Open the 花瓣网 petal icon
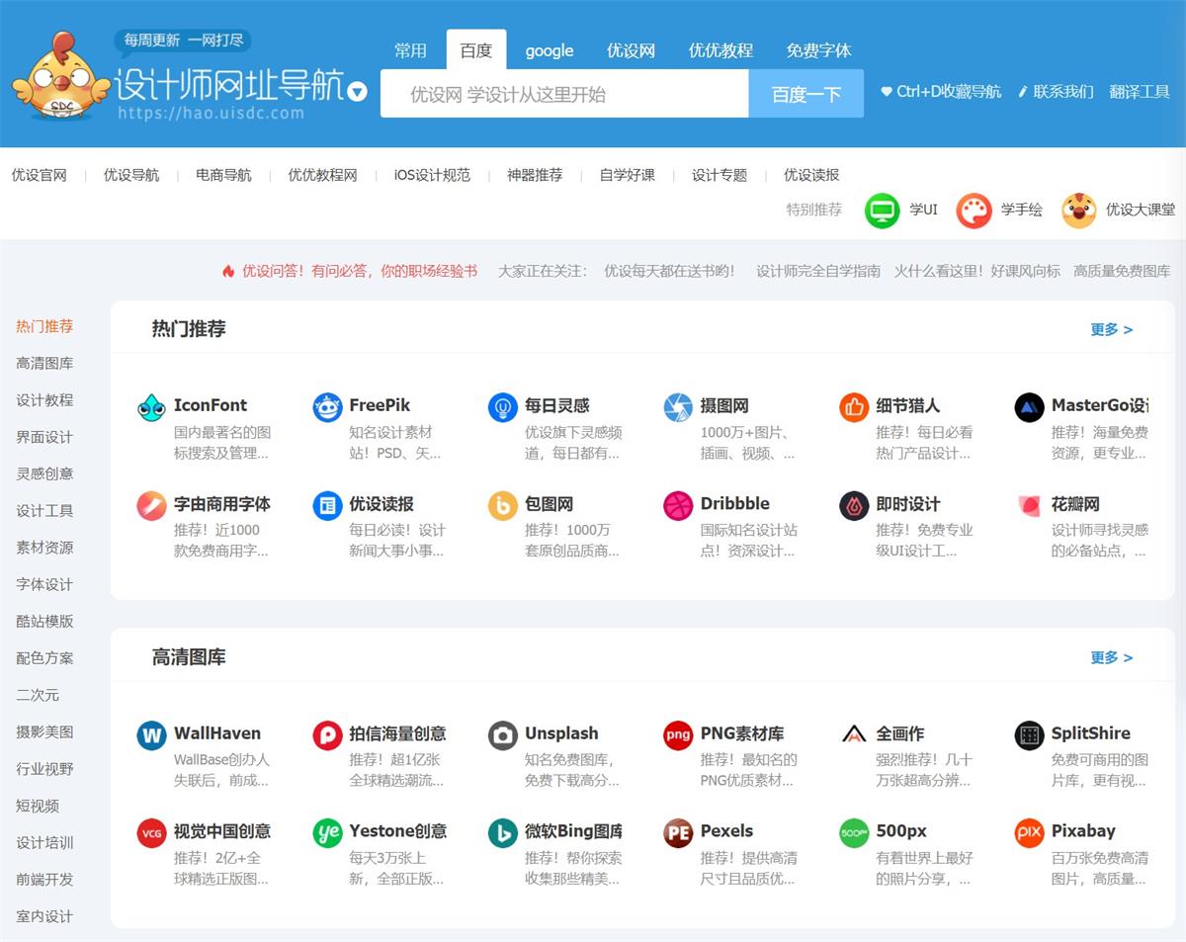The height and width of the screenshot is (942, 1186). point(1030,506)
